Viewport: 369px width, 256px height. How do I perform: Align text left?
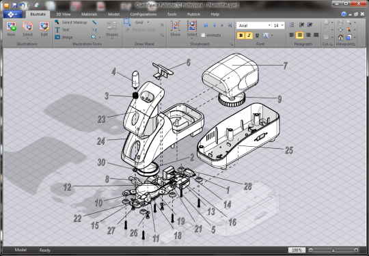(x=292, y=35)
